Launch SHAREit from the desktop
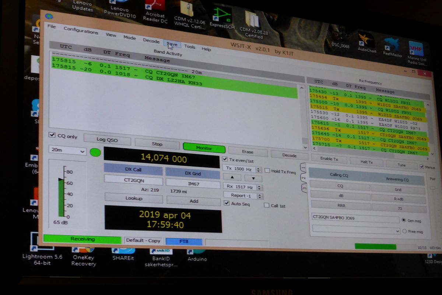Image resolution: width=442 pixels, height=295 pixels. (123, 254)
